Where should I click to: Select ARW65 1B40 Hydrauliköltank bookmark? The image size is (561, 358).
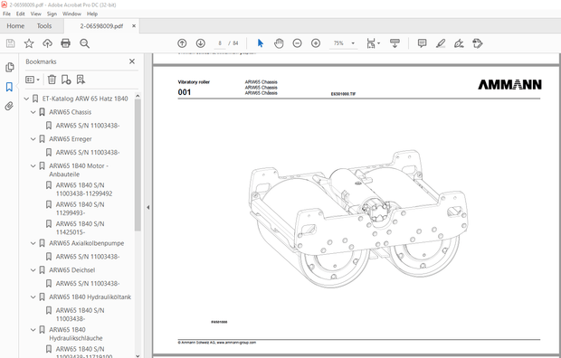click(x=90, y=297)
